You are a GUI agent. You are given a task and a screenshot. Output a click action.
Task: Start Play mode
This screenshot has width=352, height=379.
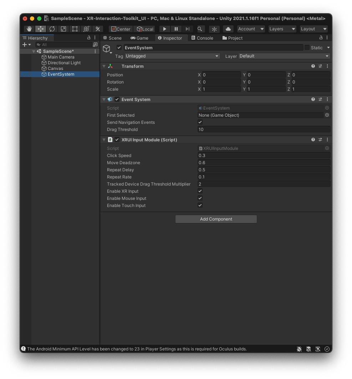[x=164, y=29]
